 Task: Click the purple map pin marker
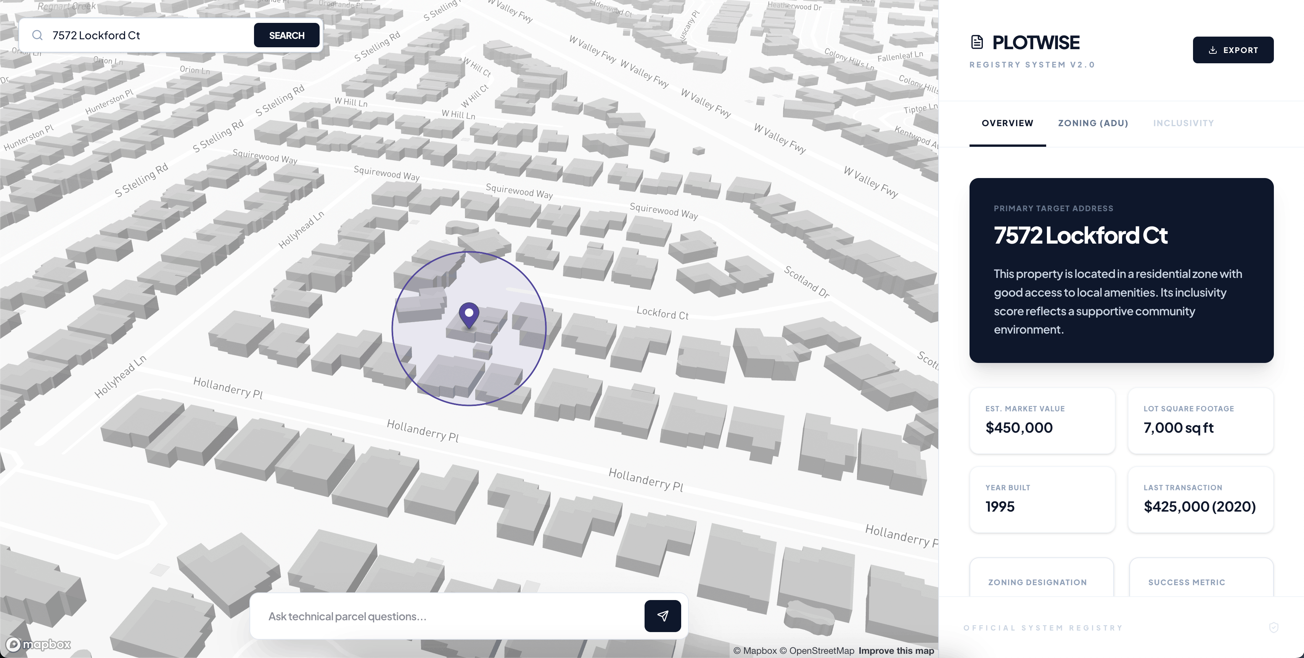point(469,314)
